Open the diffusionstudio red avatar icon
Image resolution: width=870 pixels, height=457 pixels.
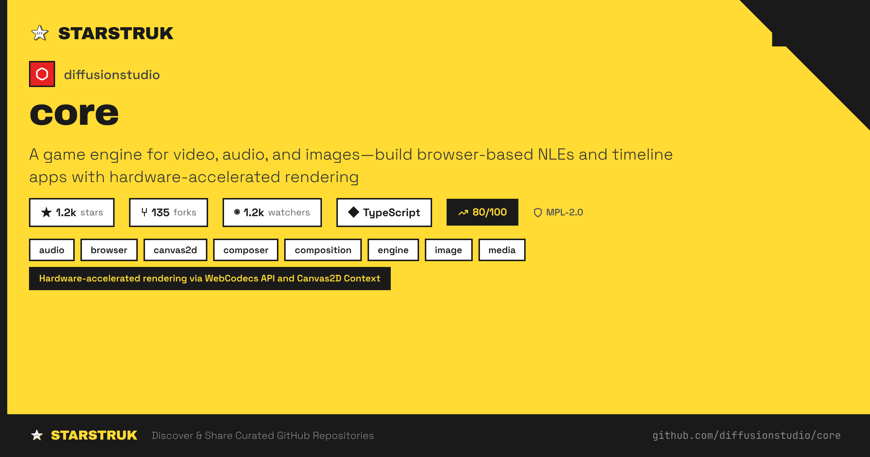42,74
